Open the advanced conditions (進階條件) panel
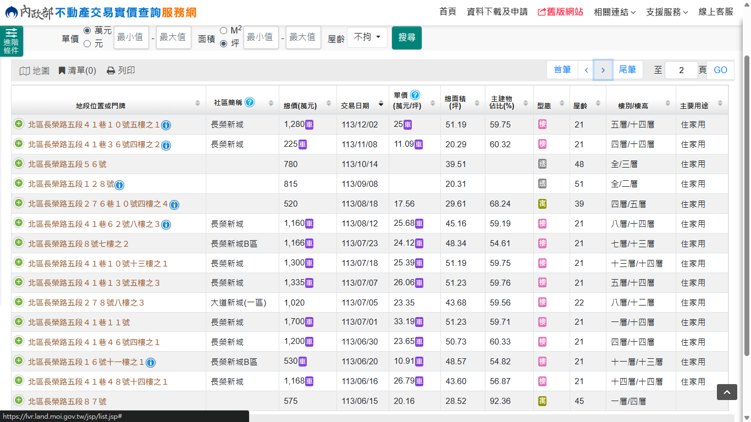The image size is (751, 422). pyautogui.click(x=11, y=42)
